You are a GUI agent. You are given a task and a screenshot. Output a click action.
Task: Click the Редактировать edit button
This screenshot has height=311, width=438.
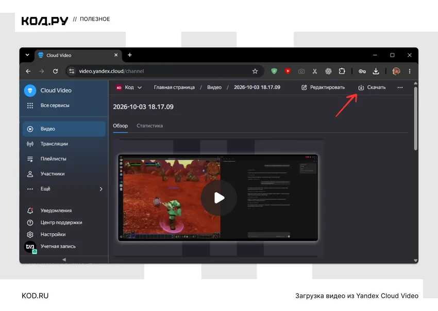point(323,87)
